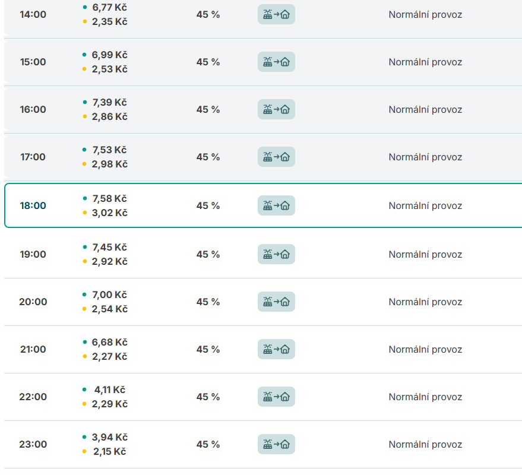Viewport: 522px width, 475px height.
Task: Click the 14:00 time label
Action: click(x=33, y=14)
